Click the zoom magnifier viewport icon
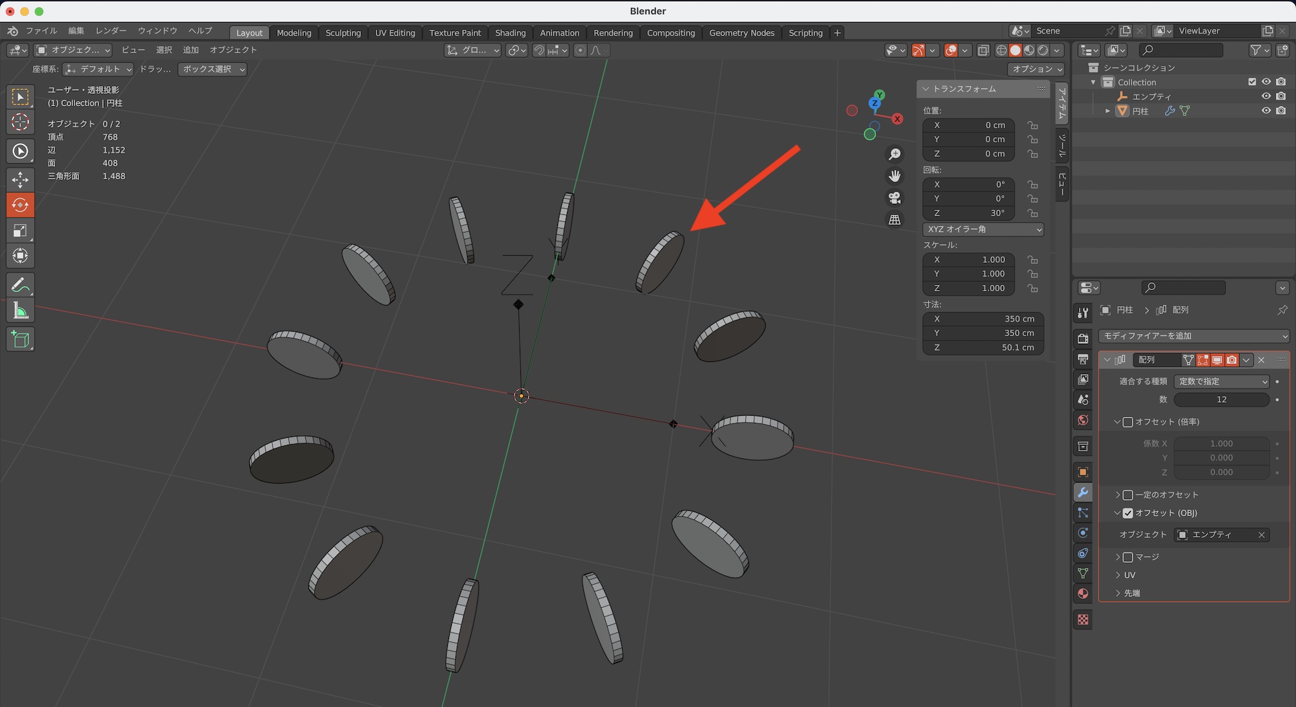The image size is (1296, 707). pyautogui.click(x=894, y=154)
